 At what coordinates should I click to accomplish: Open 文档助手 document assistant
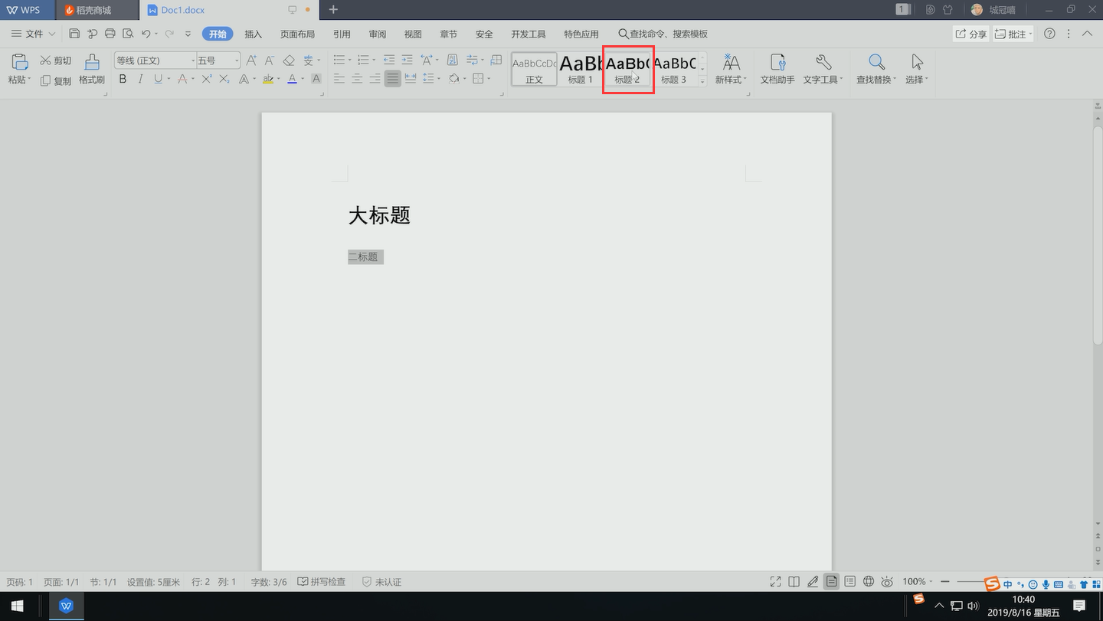777,69
